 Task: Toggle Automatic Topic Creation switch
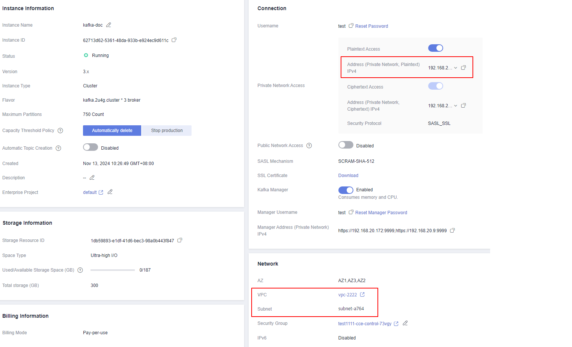click(91, 147)
